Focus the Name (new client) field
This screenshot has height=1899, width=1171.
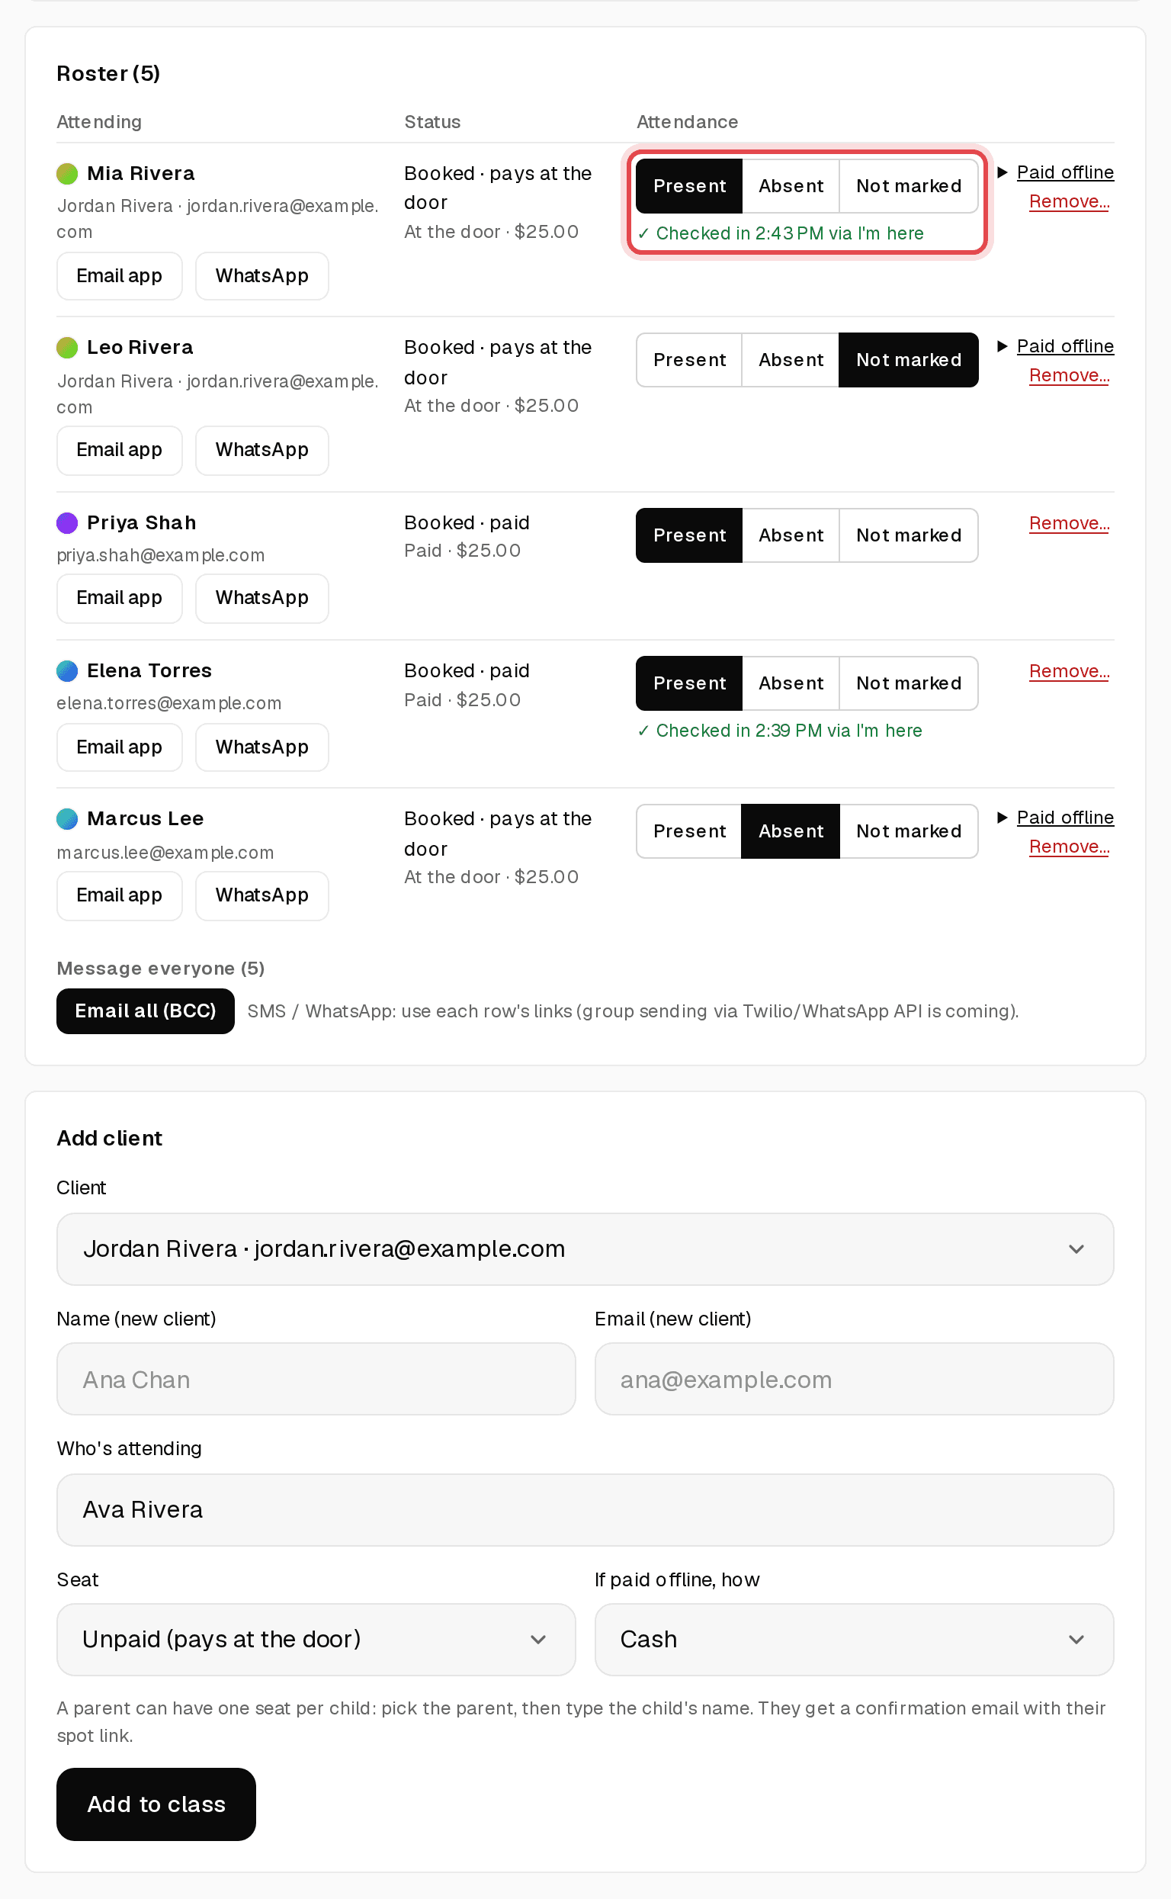[x=316, y=1379]
